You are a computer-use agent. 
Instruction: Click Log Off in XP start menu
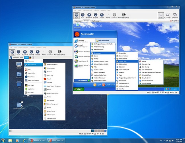98,85
